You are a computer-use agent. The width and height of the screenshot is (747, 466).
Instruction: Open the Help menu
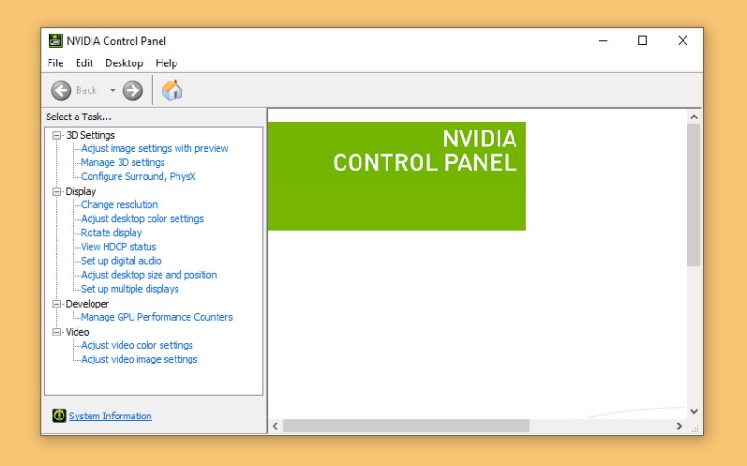point(166,63)
